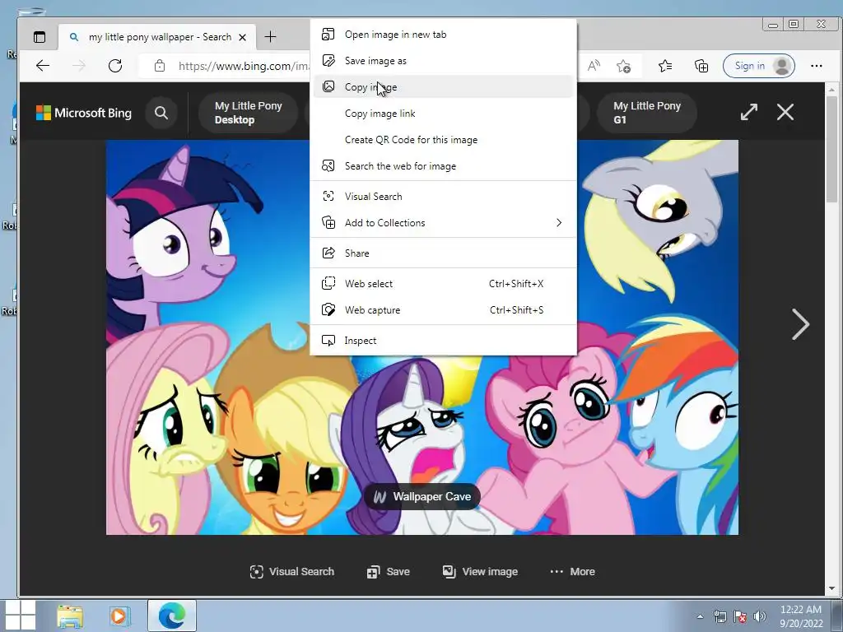Choose Inspect in context menu
Screen dimensions: 843x632
tap(444, 341)
